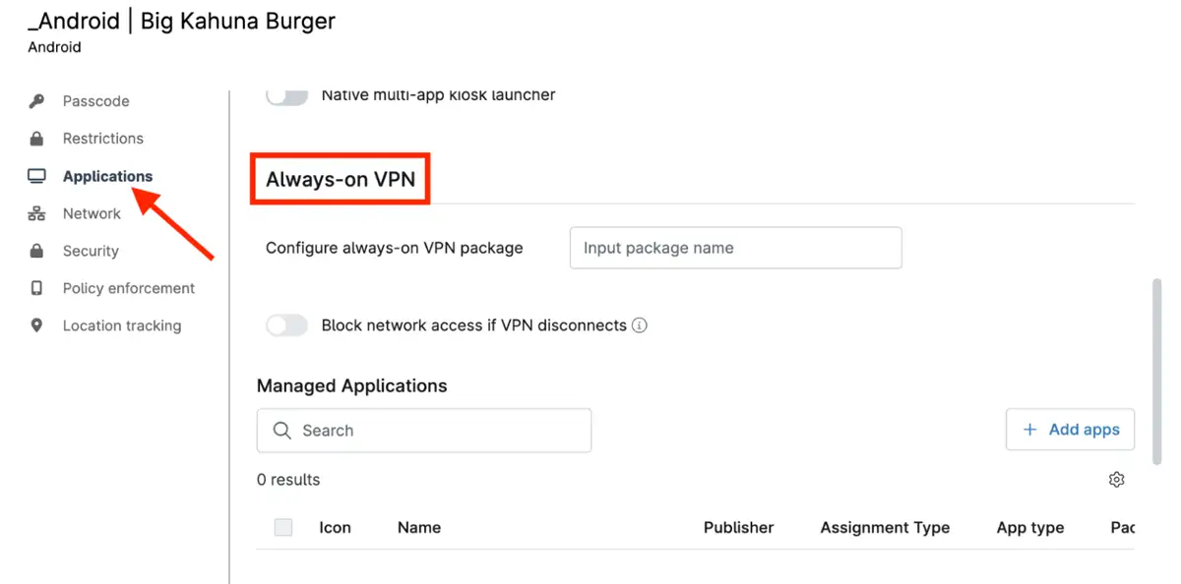The image size is (1181, 584).
Task: Open table settings gear icon
Action: (1116, 480)
